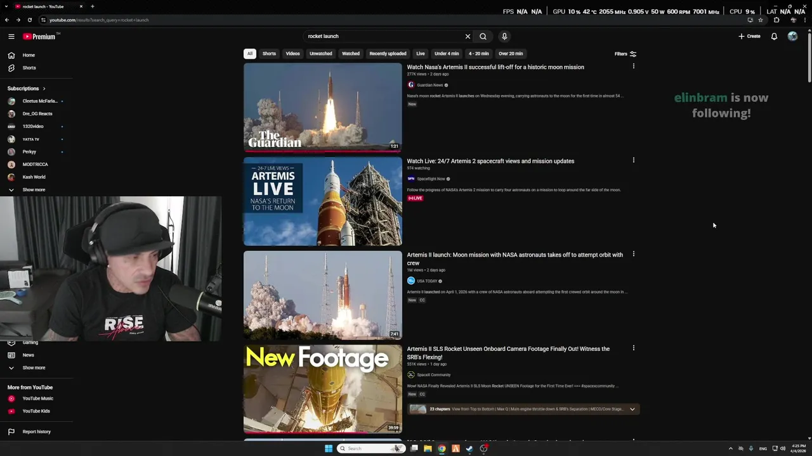This screenshot has height=456, width=812.
Task: Click the Windows taskbar search box
Action: 372,448
